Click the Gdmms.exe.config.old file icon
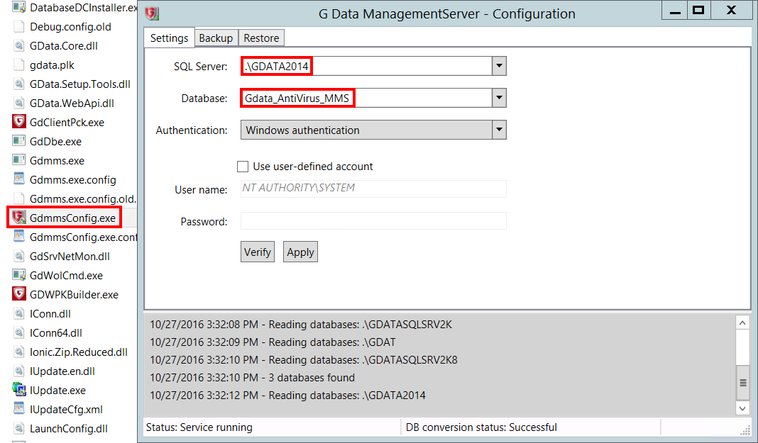This screenshot has height=443, width=758. (x=19, y=199)
